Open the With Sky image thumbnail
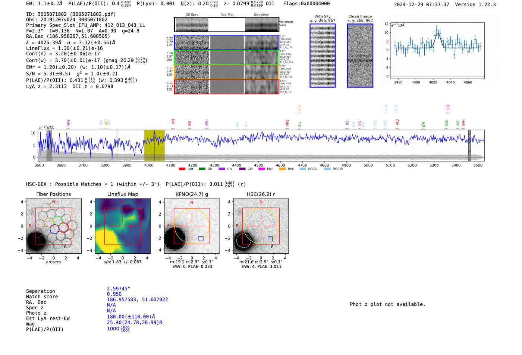 [x=323, y=56]
